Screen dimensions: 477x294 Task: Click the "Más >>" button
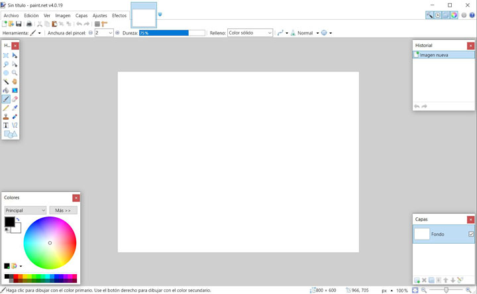click(63, 211)
